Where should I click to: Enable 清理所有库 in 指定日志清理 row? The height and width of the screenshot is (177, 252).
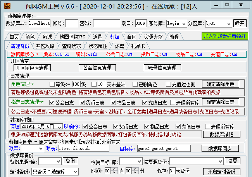pyautogui.click(x=173, y=102)
